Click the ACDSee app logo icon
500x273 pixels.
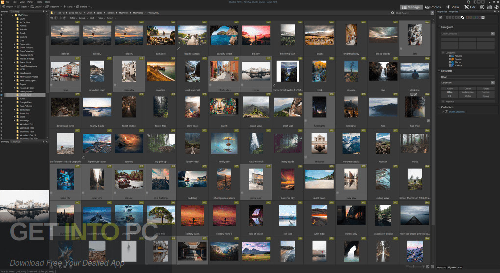click(x=3, y=2)
